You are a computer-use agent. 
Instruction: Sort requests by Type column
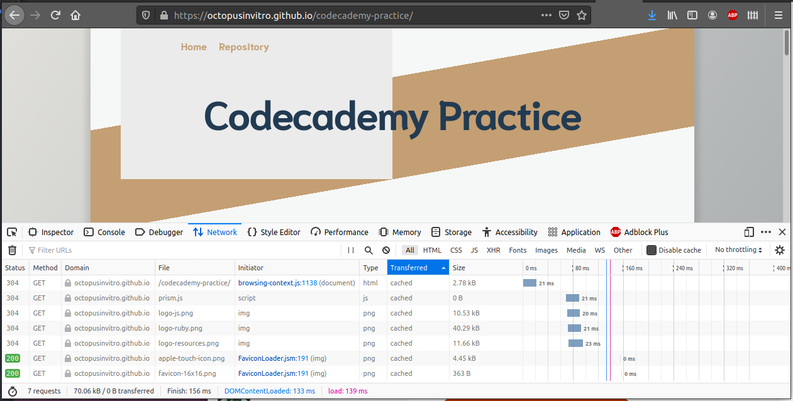tap(374, 268)
